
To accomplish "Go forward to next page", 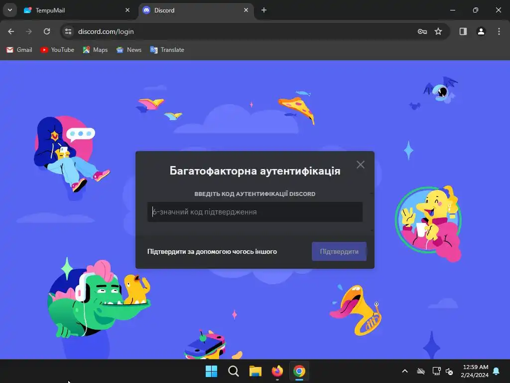I will [x=29, y=31].
